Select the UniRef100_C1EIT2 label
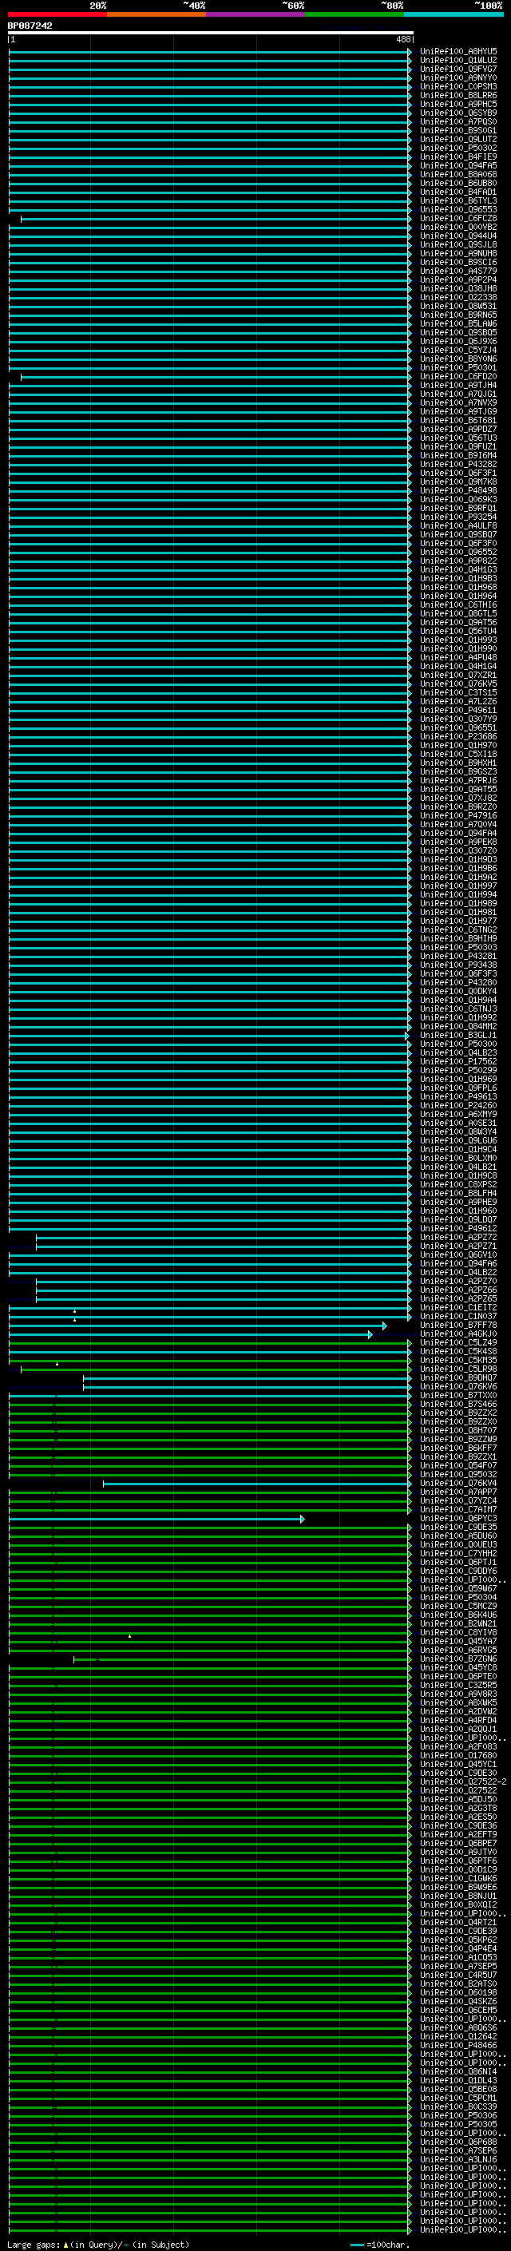511x2251 pixels. pos(458,1307)
